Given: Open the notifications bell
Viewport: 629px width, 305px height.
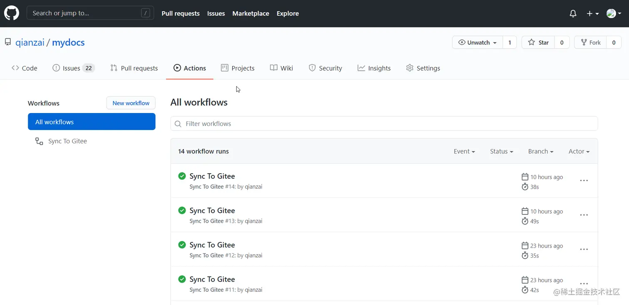Looking at the screenshot, I should (x=573, y=13).
